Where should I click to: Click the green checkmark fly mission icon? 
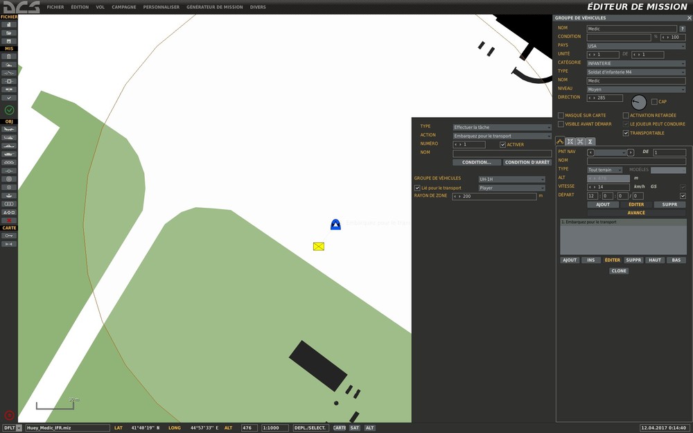[9, 109]
